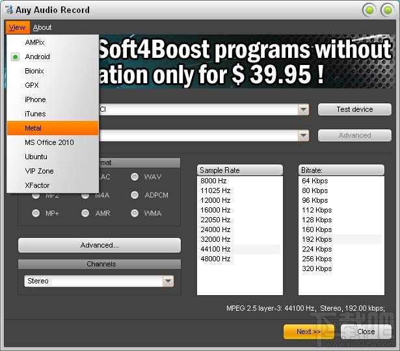Pick the MP+ format radio button
400x351 pixels.
(36, 213)
